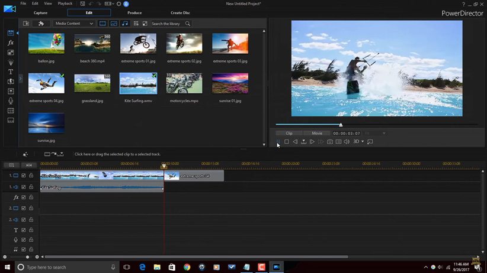Toggle the image filter for the media library
The width and height of the screenshot is (487, 273).
(114, 24)
